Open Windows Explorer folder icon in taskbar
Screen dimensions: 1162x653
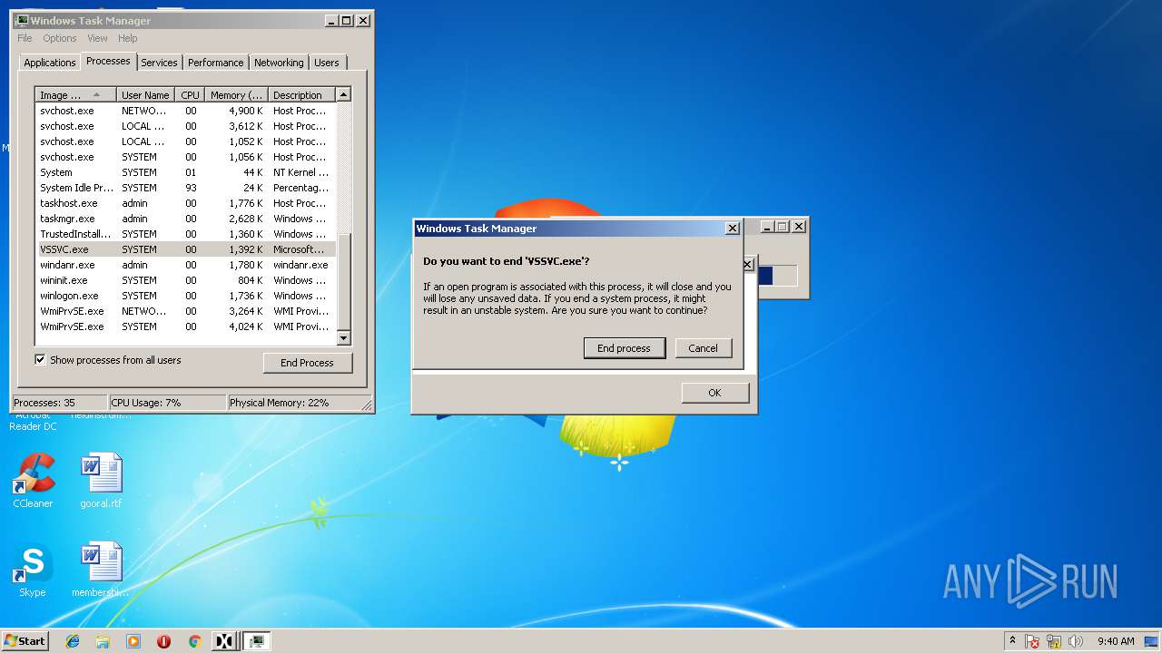[103, 641]
